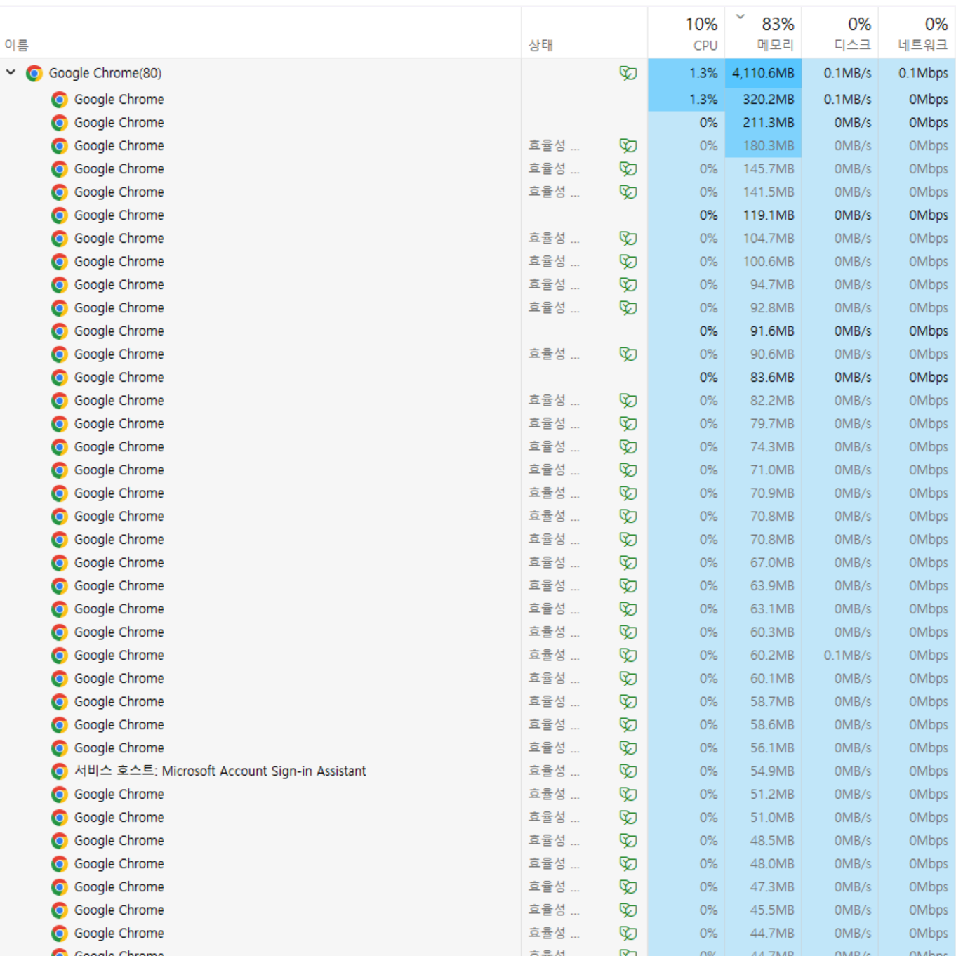Click the 효율성 status on the 100.6MB row
The image size is (956, 956).
[x=555, y=262]
